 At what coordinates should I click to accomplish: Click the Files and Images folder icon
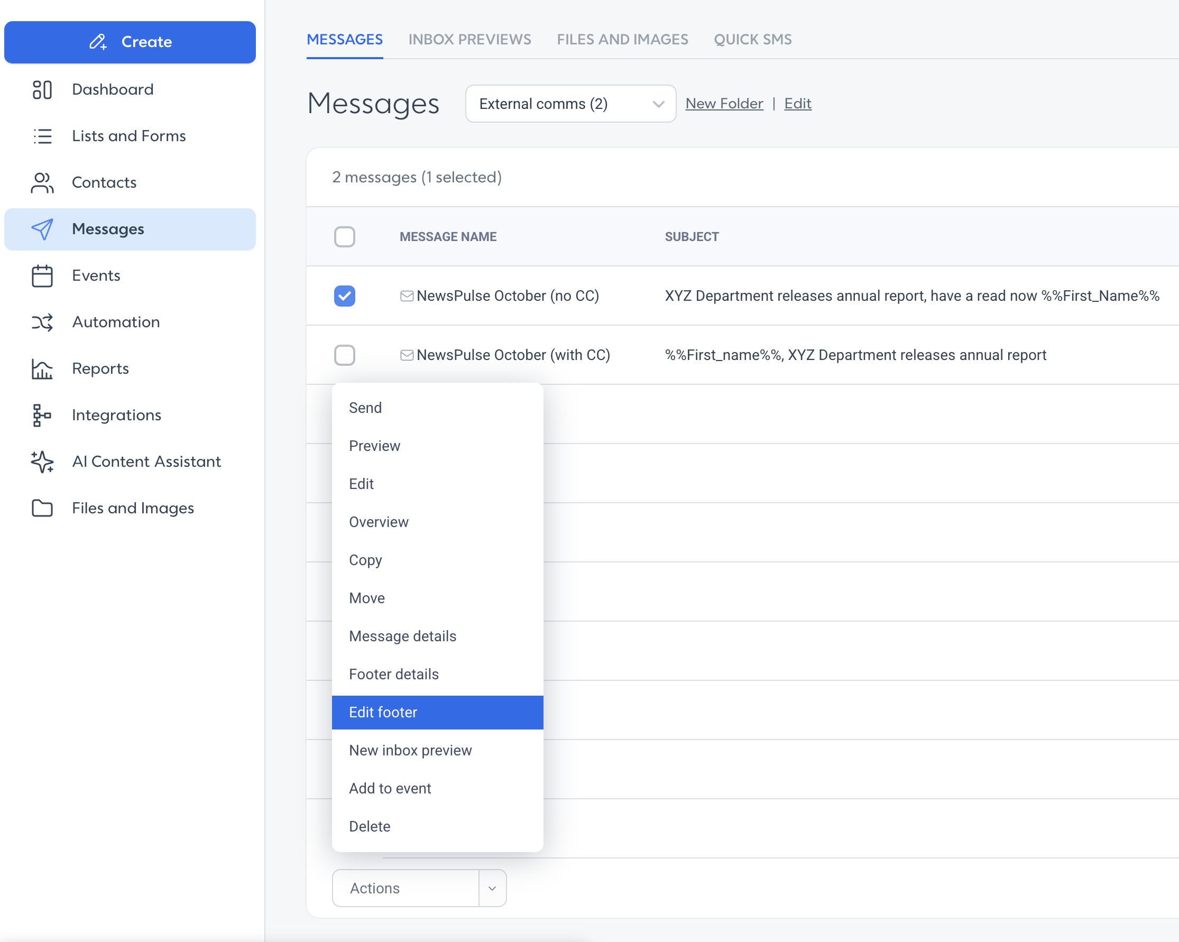(42, 509)
